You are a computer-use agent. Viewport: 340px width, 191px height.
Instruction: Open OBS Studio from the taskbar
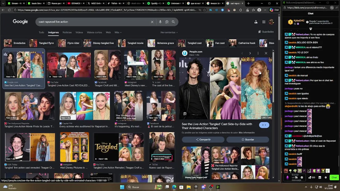point(211,187)
